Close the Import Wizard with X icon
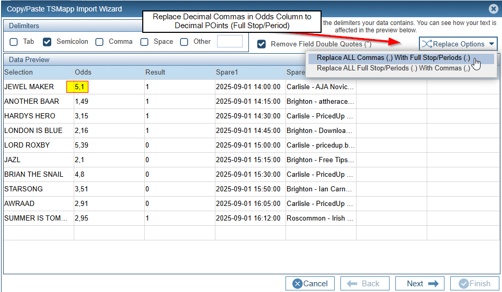502x292 pixels. (493, 9)
